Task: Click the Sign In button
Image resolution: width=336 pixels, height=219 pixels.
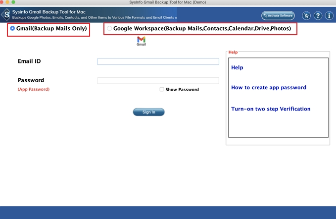Action: click(149, 112)
